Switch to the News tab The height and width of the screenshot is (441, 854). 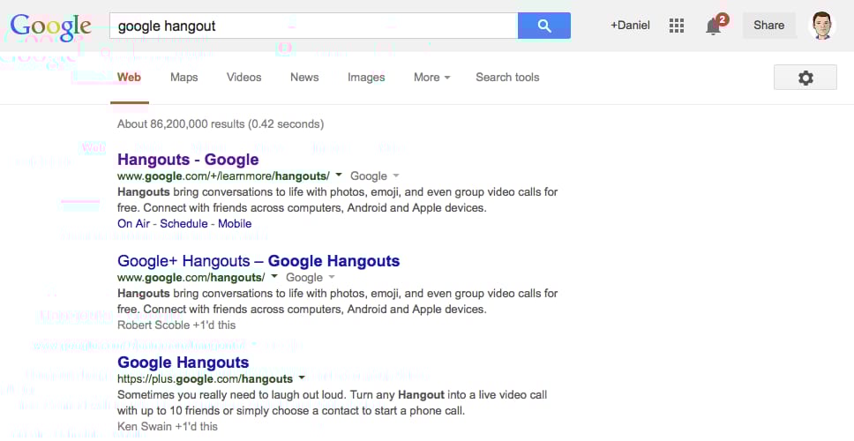tap(304, 78)
